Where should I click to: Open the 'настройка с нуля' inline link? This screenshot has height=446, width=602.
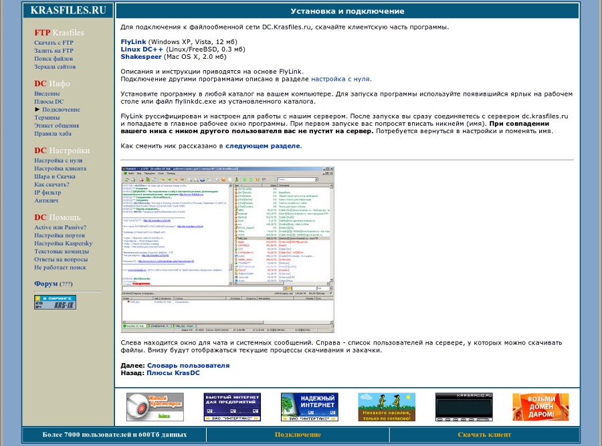[341, 79]
